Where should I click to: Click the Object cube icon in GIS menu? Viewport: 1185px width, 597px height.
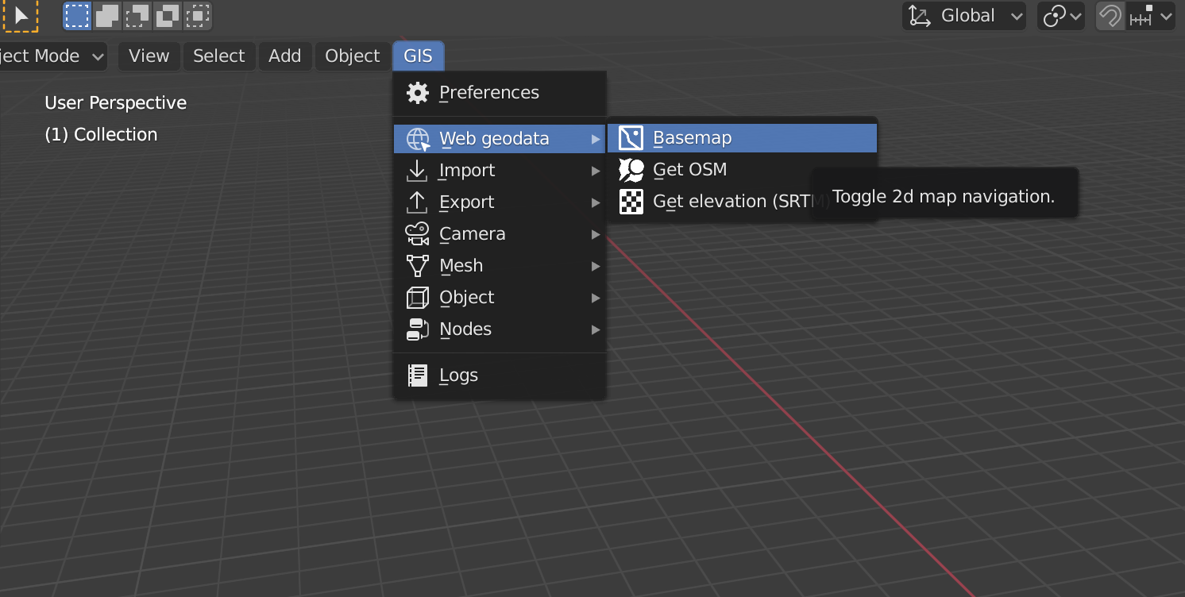[417, 298]
